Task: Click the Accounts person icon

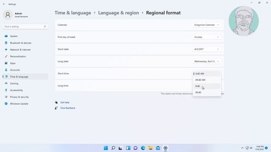Action: click(6, 70)
